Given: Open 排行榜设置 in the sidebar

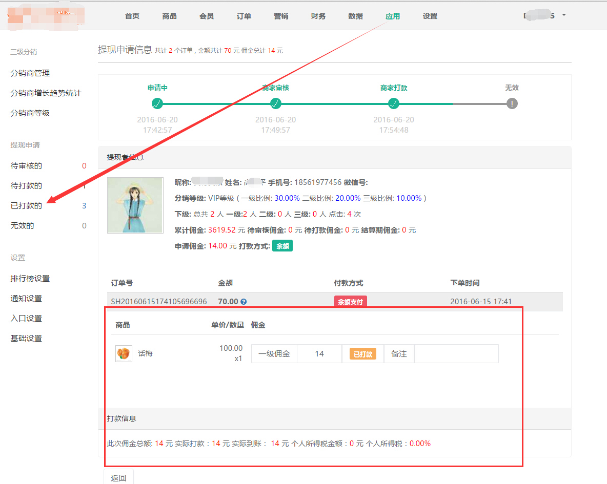Looking at the screenshot, I should pos(30,279).
